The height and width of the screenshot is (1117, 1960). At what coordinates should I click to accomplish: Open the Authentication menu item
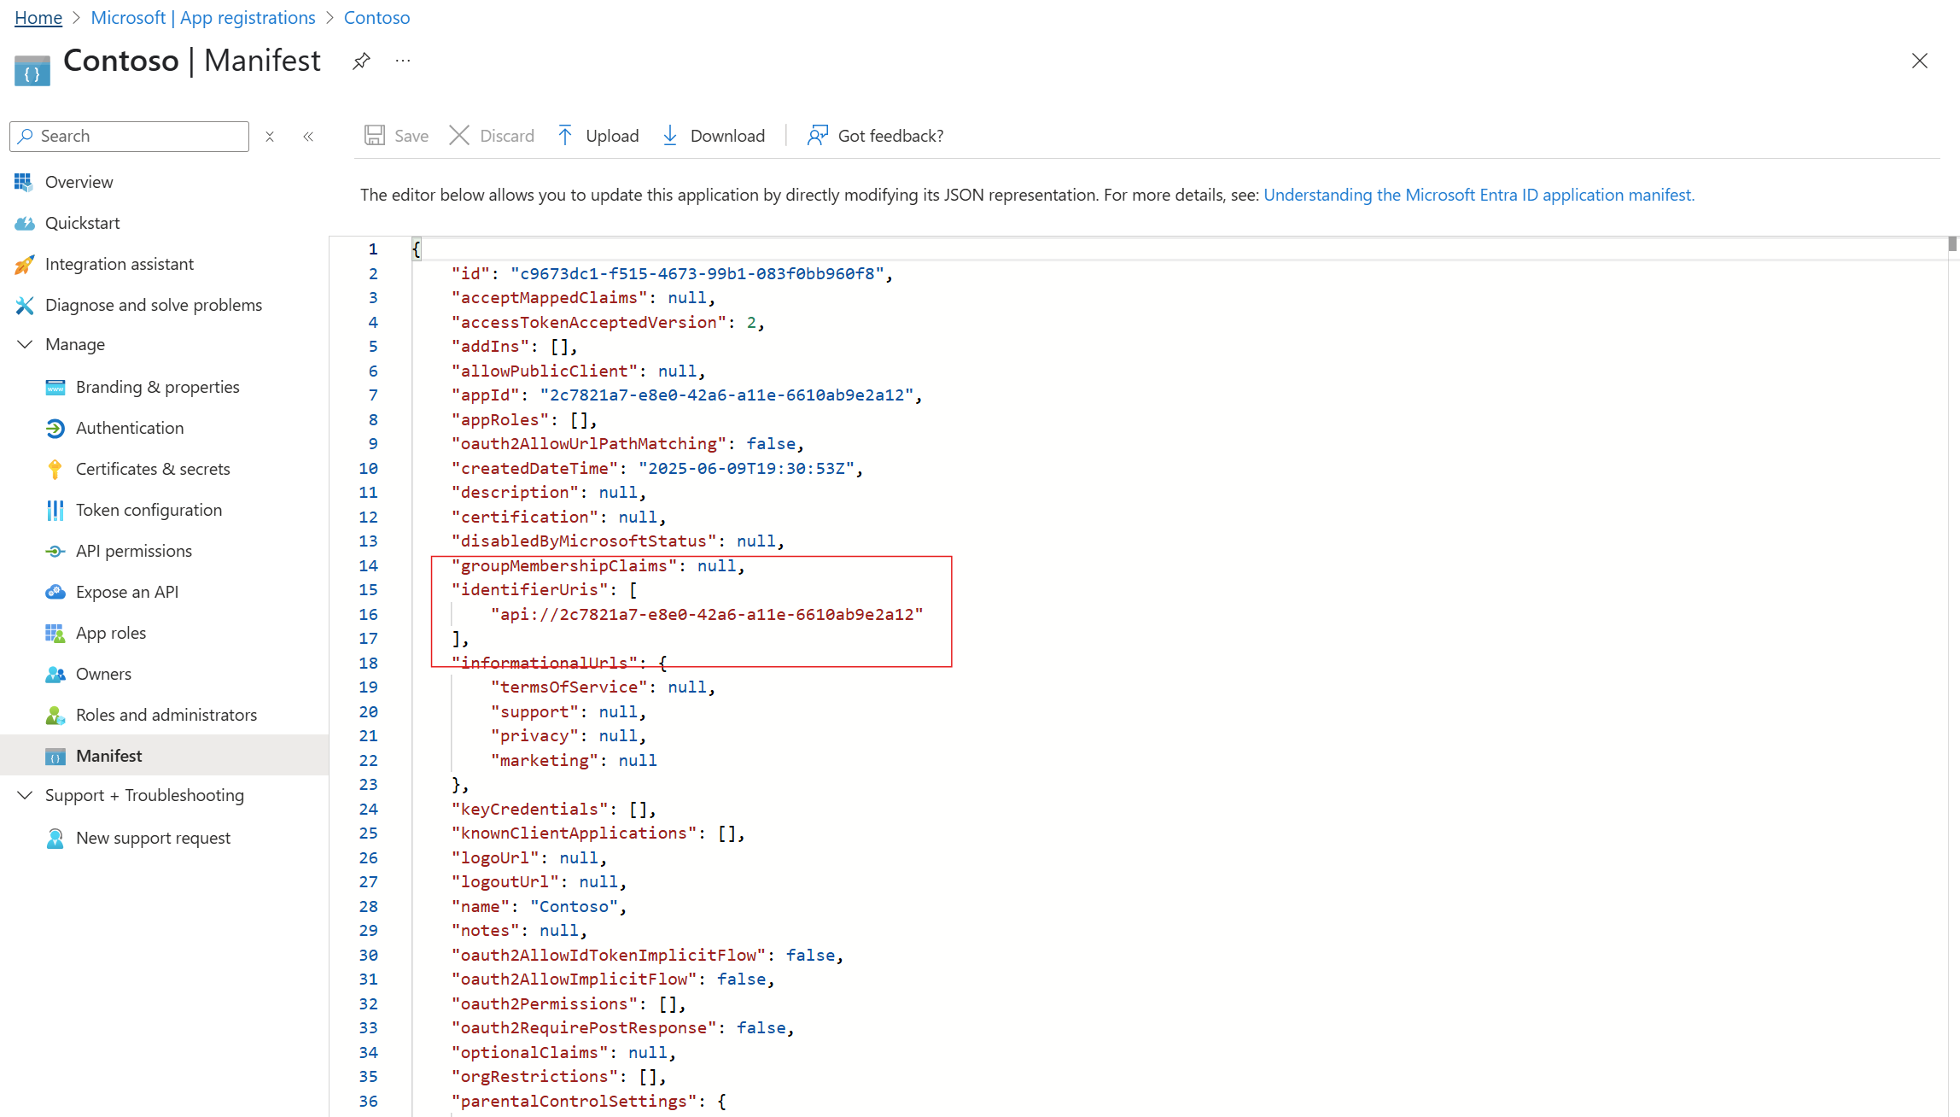[130, 428]
